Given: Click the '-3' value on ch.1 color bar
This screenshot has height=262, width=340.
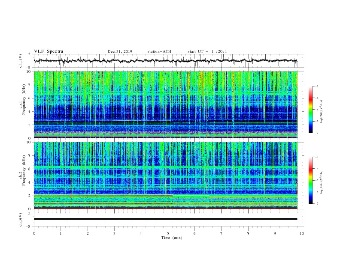Looking at the screenshot, I should click(316, 86).
